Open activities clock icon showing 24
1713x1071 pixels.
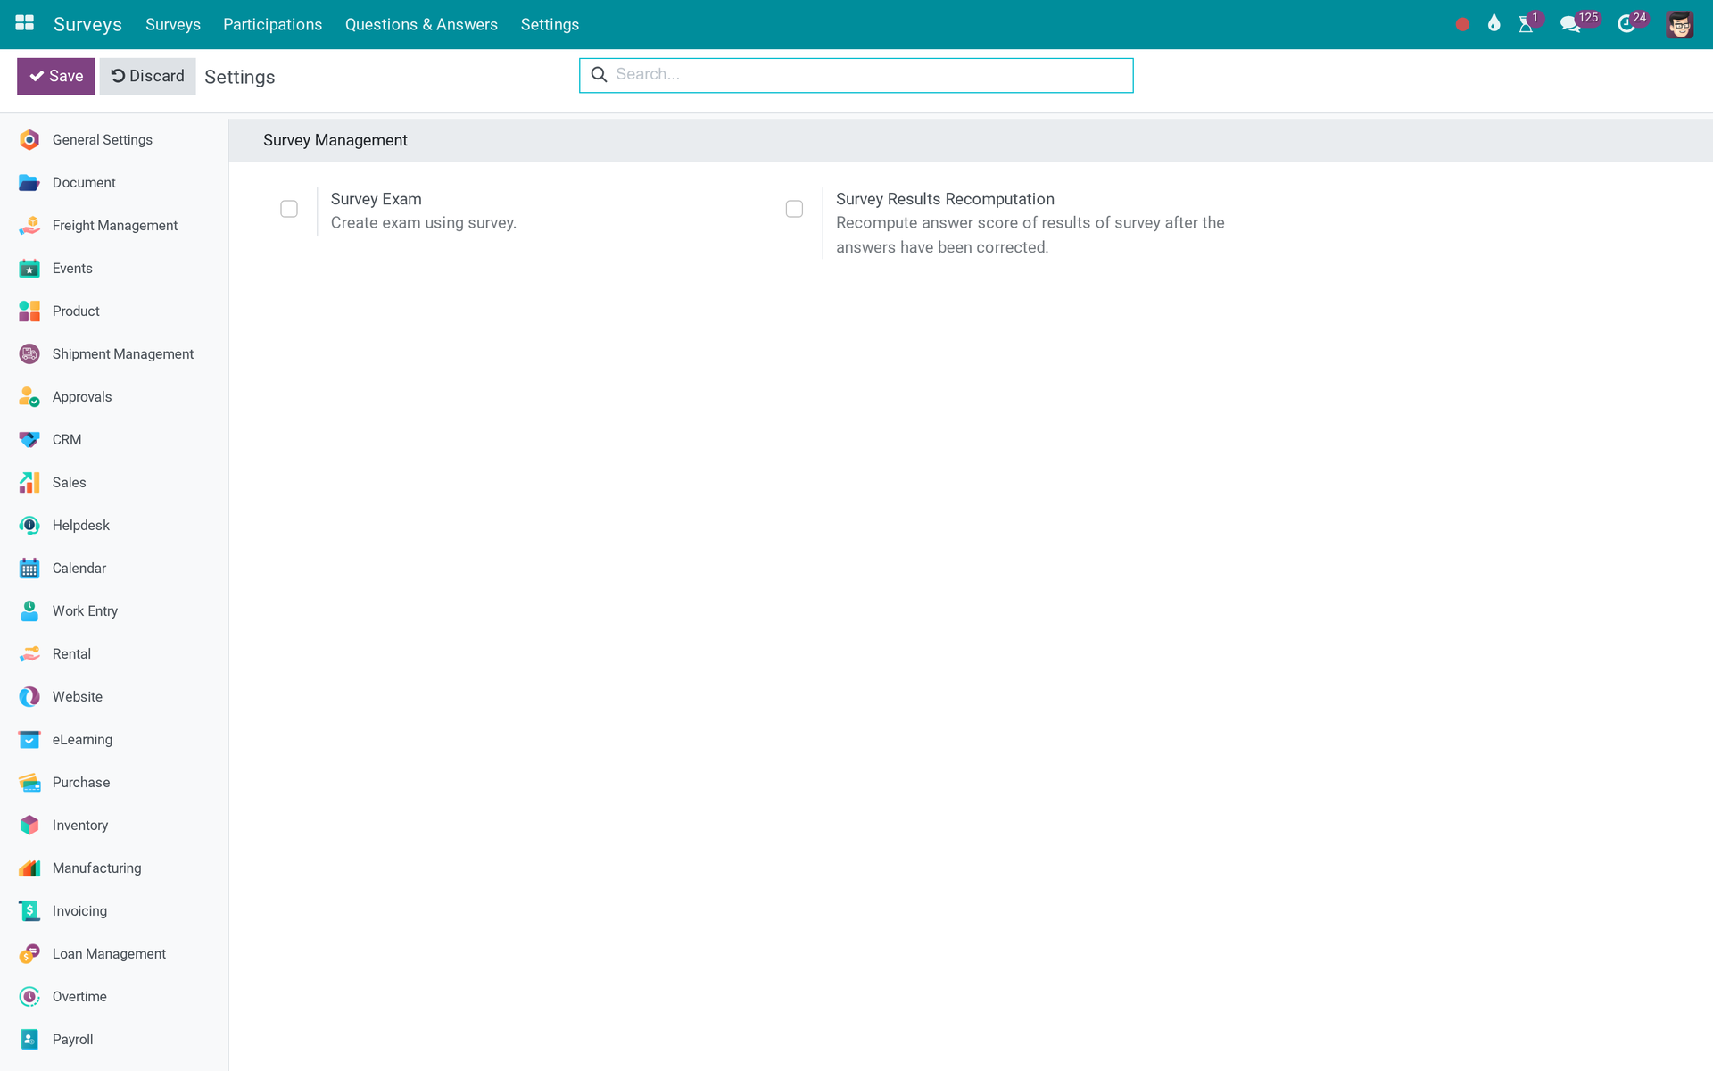click(x=1626, y=24)
